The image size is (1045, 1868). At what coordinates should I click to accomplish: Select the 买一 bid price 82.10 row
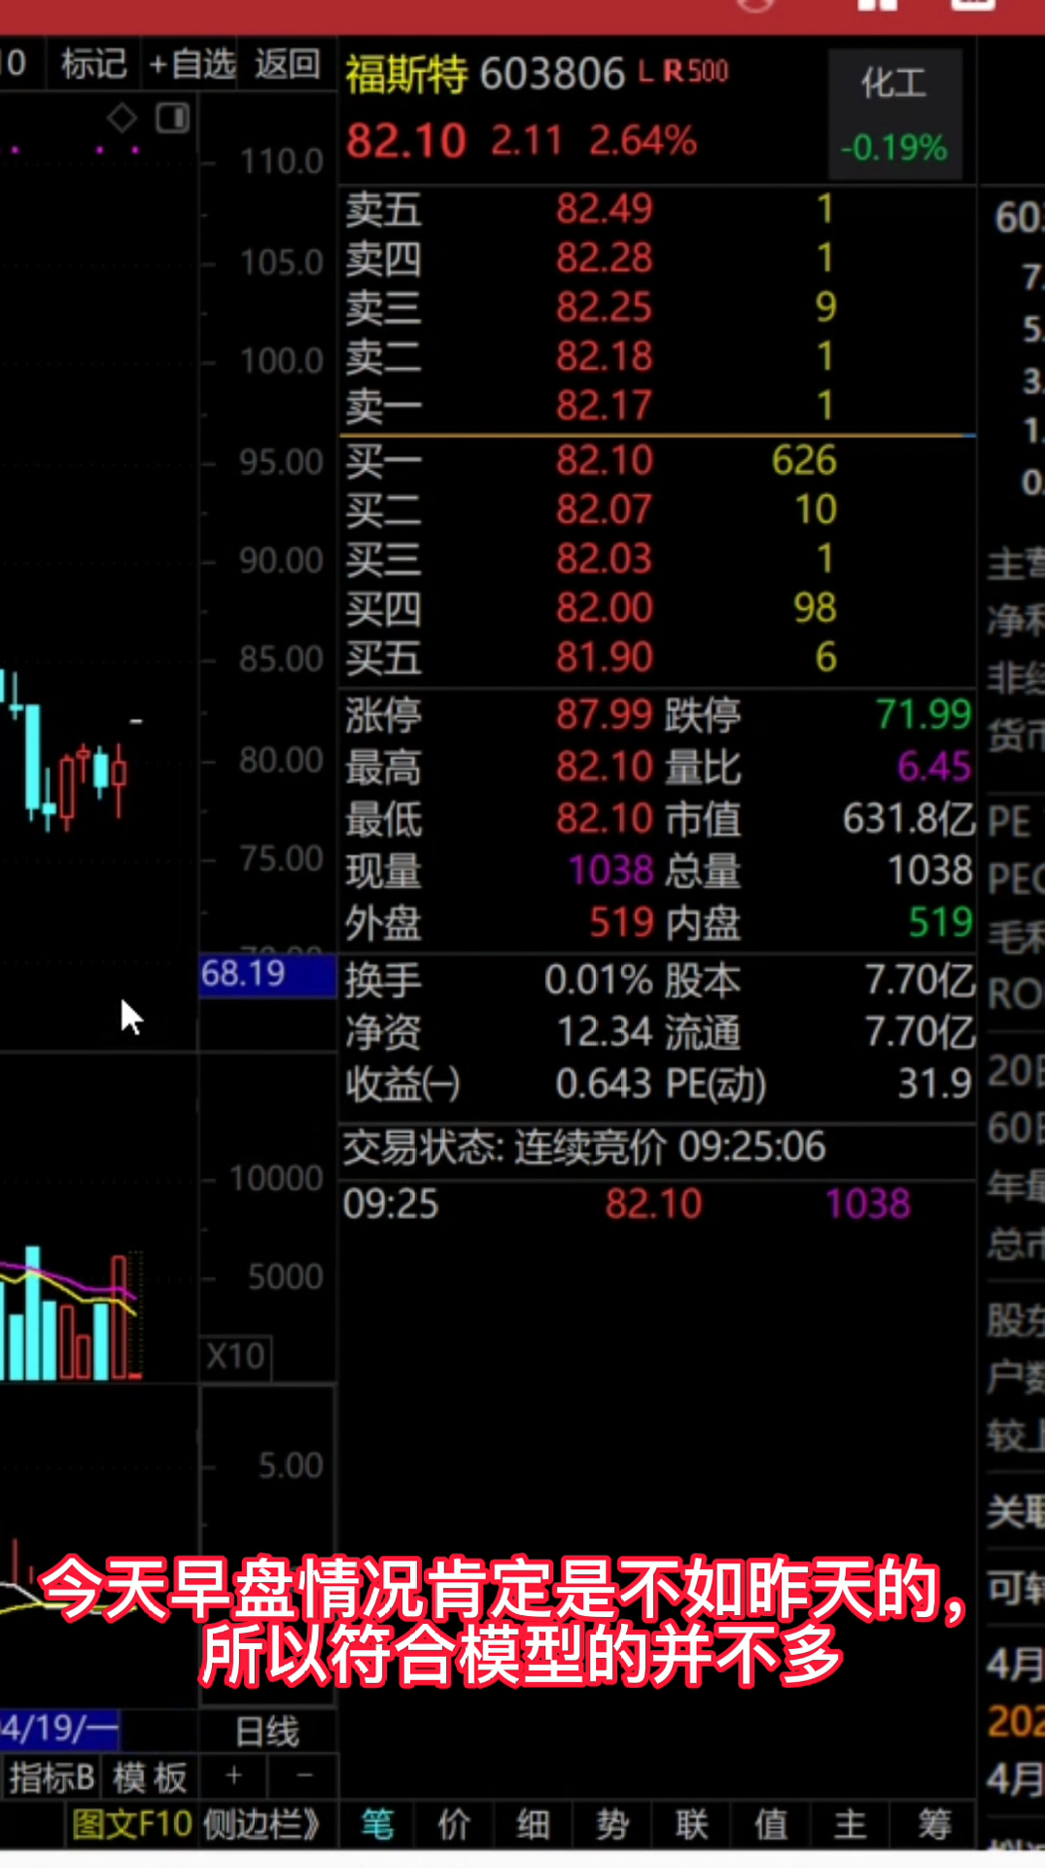[x=603, y=460]
